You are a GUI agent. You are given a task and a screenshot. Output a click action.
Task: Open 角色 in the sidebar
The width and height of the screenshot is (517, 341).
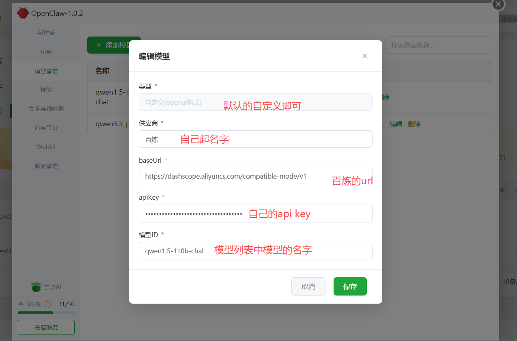(46, 52)
